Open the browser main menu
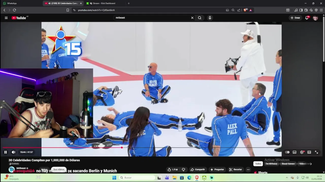This screenshot has width=325, height=182. pos(321,10)
